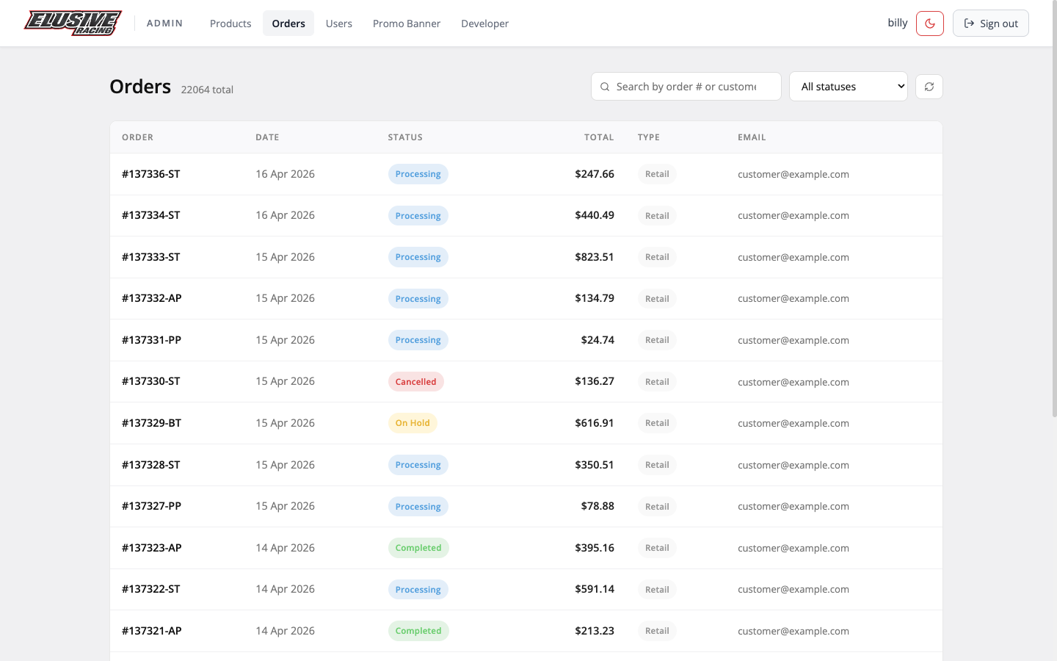1057x661 pixels.
Task: Click the TYPE column header
Action: (649, 137)
